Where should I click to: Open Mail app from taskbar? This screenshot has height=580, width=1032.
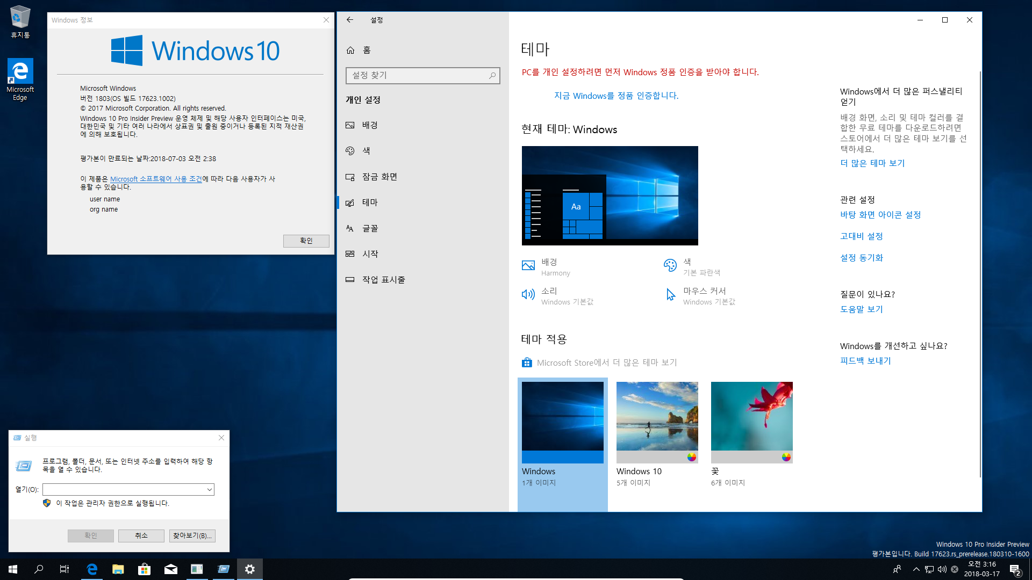coord(171,569)
